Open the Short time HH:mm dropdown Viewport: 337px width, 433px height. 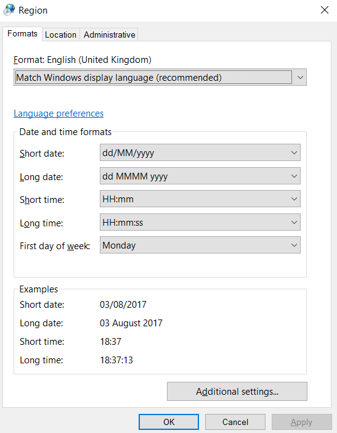200,199
